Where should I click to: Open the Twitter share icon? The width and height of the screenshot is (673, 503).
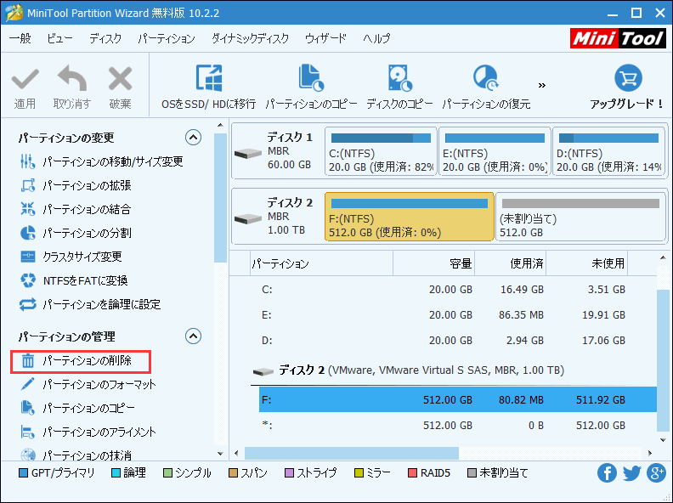pos(631,473)
